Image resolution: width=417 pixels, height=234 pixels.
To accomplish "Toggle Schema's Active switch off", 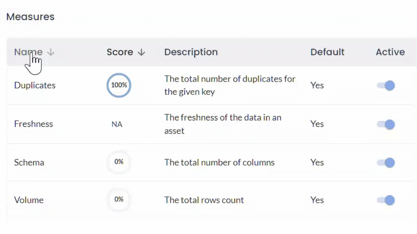I will [385, 162].
